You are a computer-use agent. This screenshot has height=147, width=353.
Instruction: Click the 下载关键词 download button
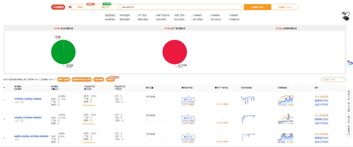click(99, 80)
